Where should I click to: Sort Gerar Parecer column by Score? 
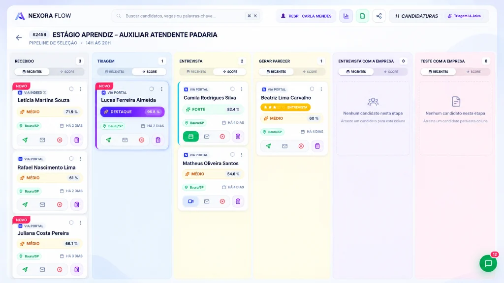pos(310,72)
